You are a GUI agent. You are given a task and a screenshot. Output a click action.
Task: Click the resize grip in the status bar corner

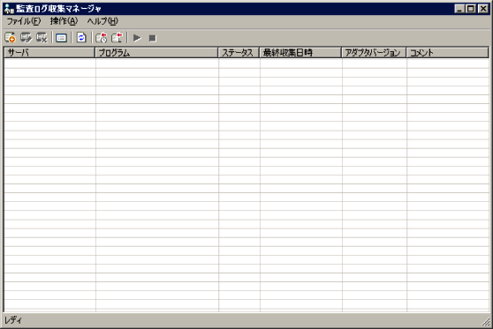(486, 322)
